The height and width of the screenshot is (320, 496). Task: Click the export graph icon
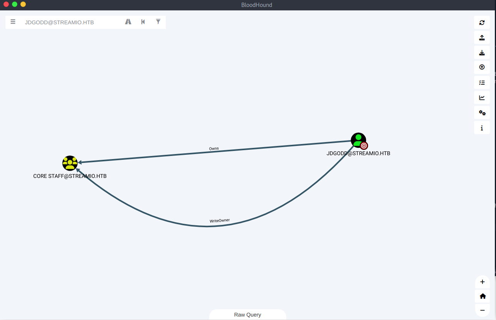(482, 38)
